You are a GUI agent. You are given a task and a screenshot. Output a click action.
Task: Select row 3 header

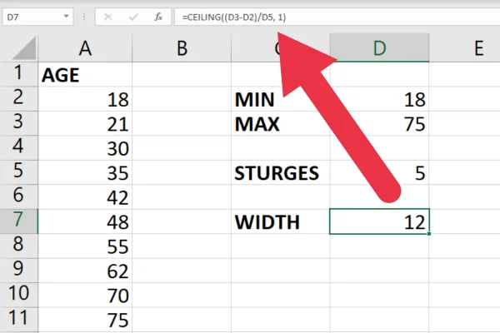click(x=18, y=122)
